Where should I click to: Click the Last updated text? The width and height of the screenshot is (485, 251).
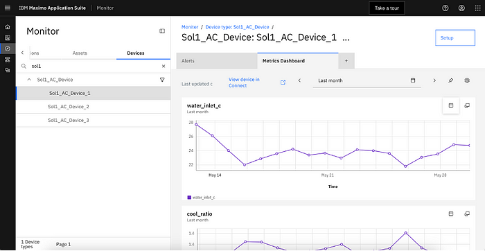tap(197, 84)
